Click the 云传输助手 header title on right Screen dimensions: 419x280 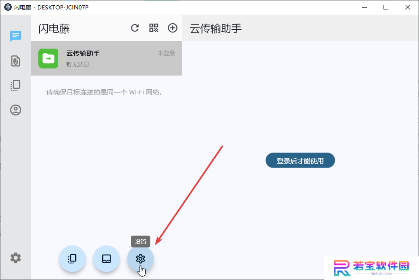click(x=216, y=28)
